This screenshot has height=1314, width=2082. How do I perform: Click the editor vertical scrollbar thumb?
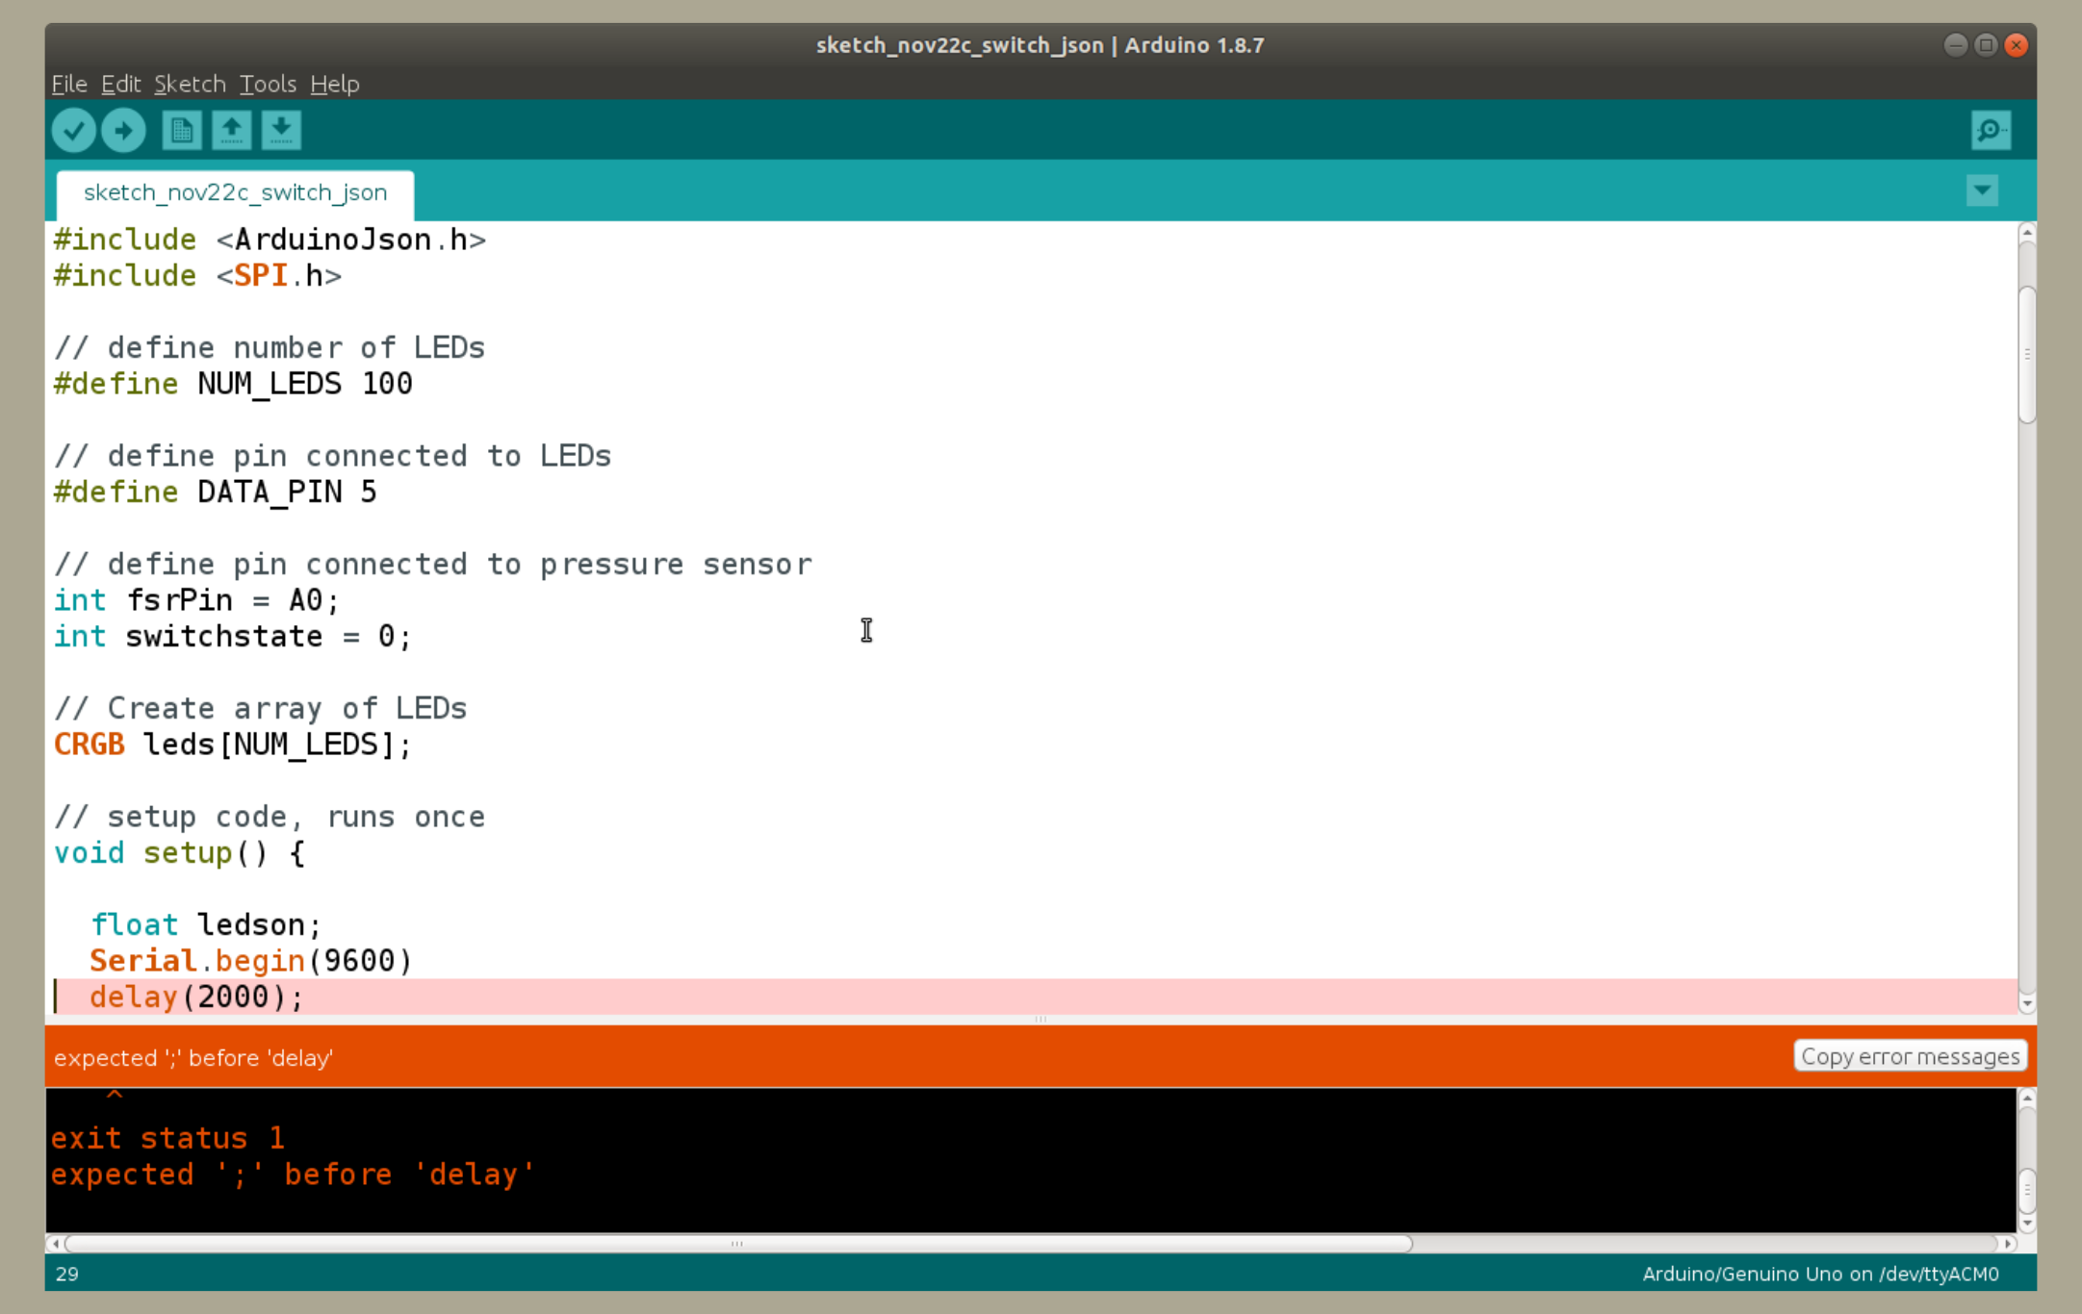(2026, 354)
